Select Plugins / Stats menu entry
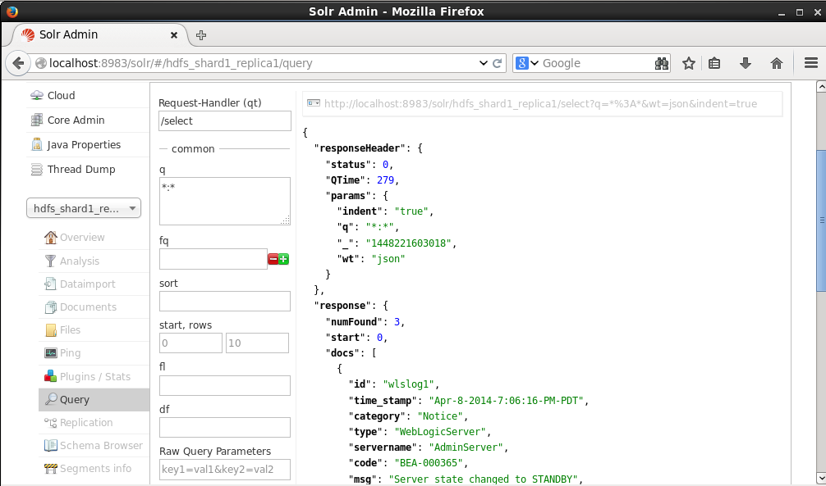The width and height of the screenshot is (826, 486). click(94, 377)
